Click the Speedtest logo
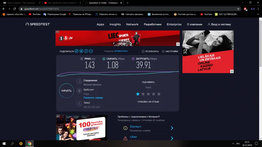Image resolution: width=262 pixels, height=147 pixels. [38, 24]
